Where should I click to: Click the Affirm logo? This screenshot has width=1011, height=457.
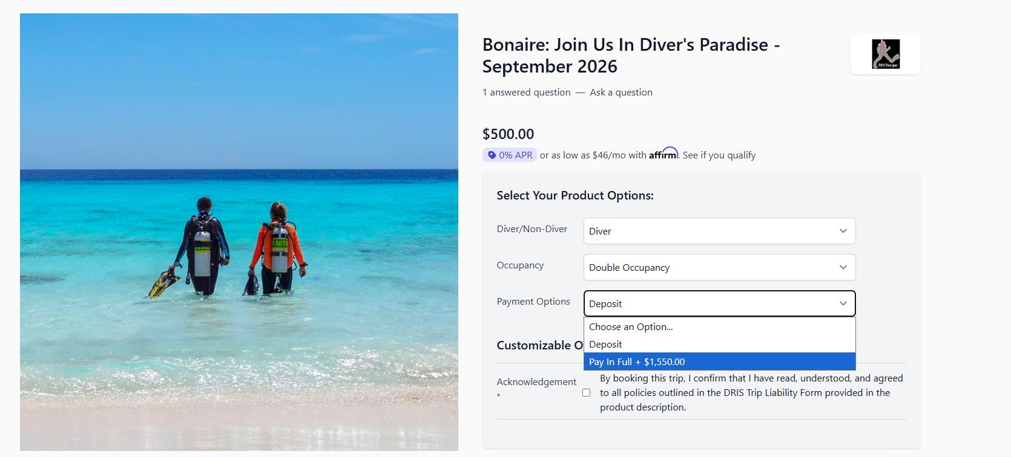(664, 154)
